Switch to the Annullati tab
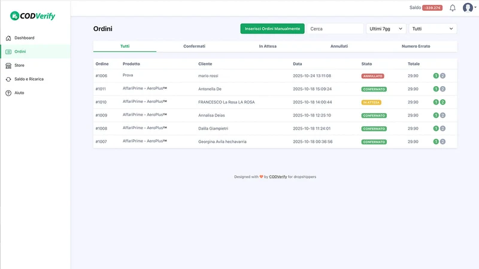 (339, 47)
